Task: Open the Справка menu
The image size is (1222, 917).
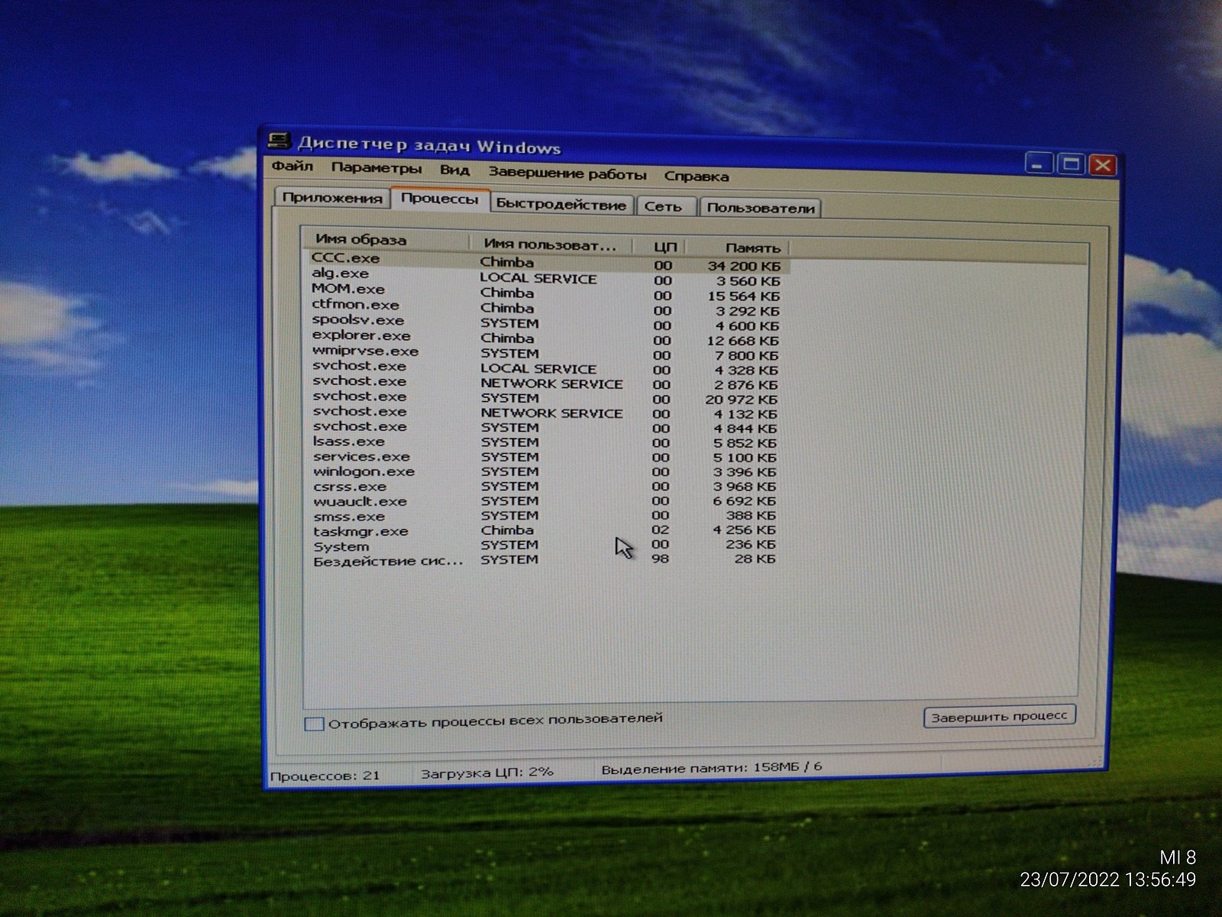Action: 697,177
